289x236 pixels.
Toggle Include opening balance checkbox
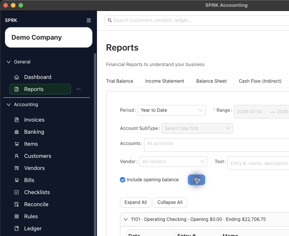[123, 180]
